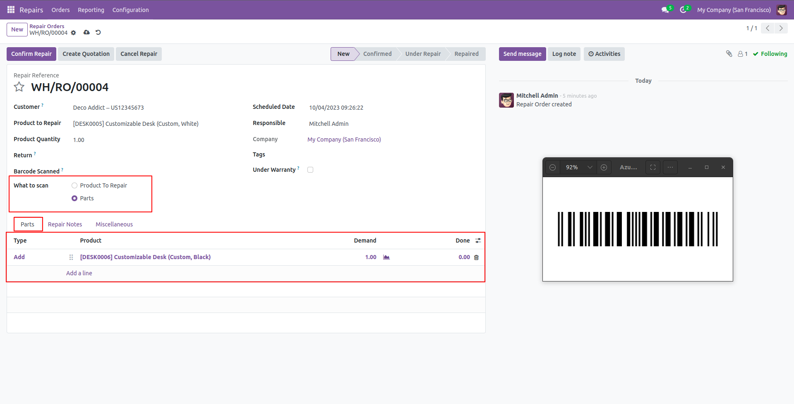
Task: Open optional columns settings icon in Parts table
Action: pos(478,240)
